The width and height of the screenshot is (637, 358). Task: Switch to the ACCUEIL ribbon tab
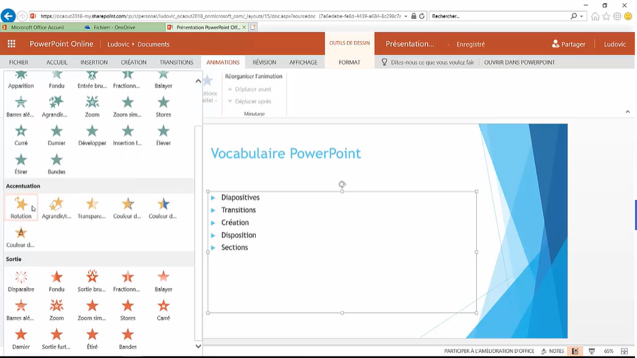tap(57, 62)
